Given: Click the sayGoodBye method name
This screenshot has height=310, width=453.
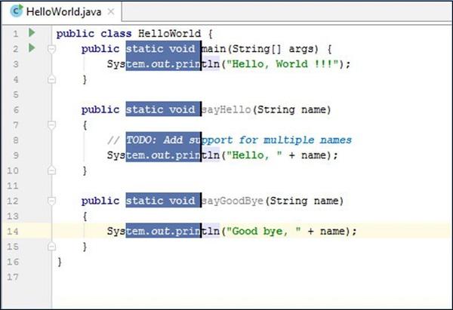Looking at the screenshot, I should (x=233, y=201).
